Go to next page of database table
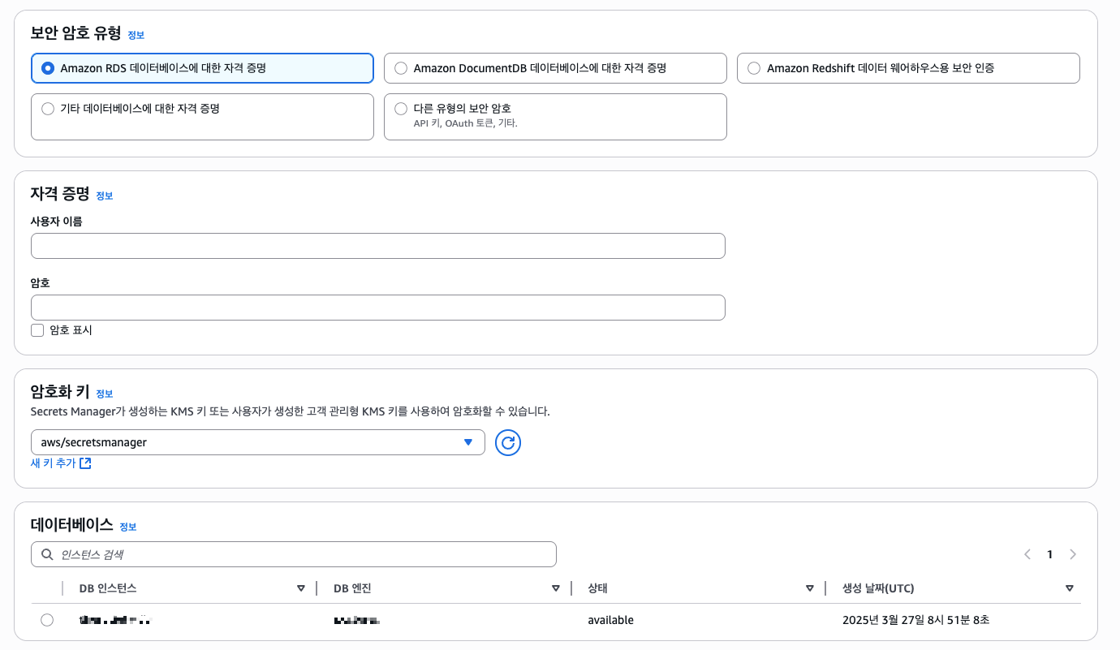 point(1073,554)
